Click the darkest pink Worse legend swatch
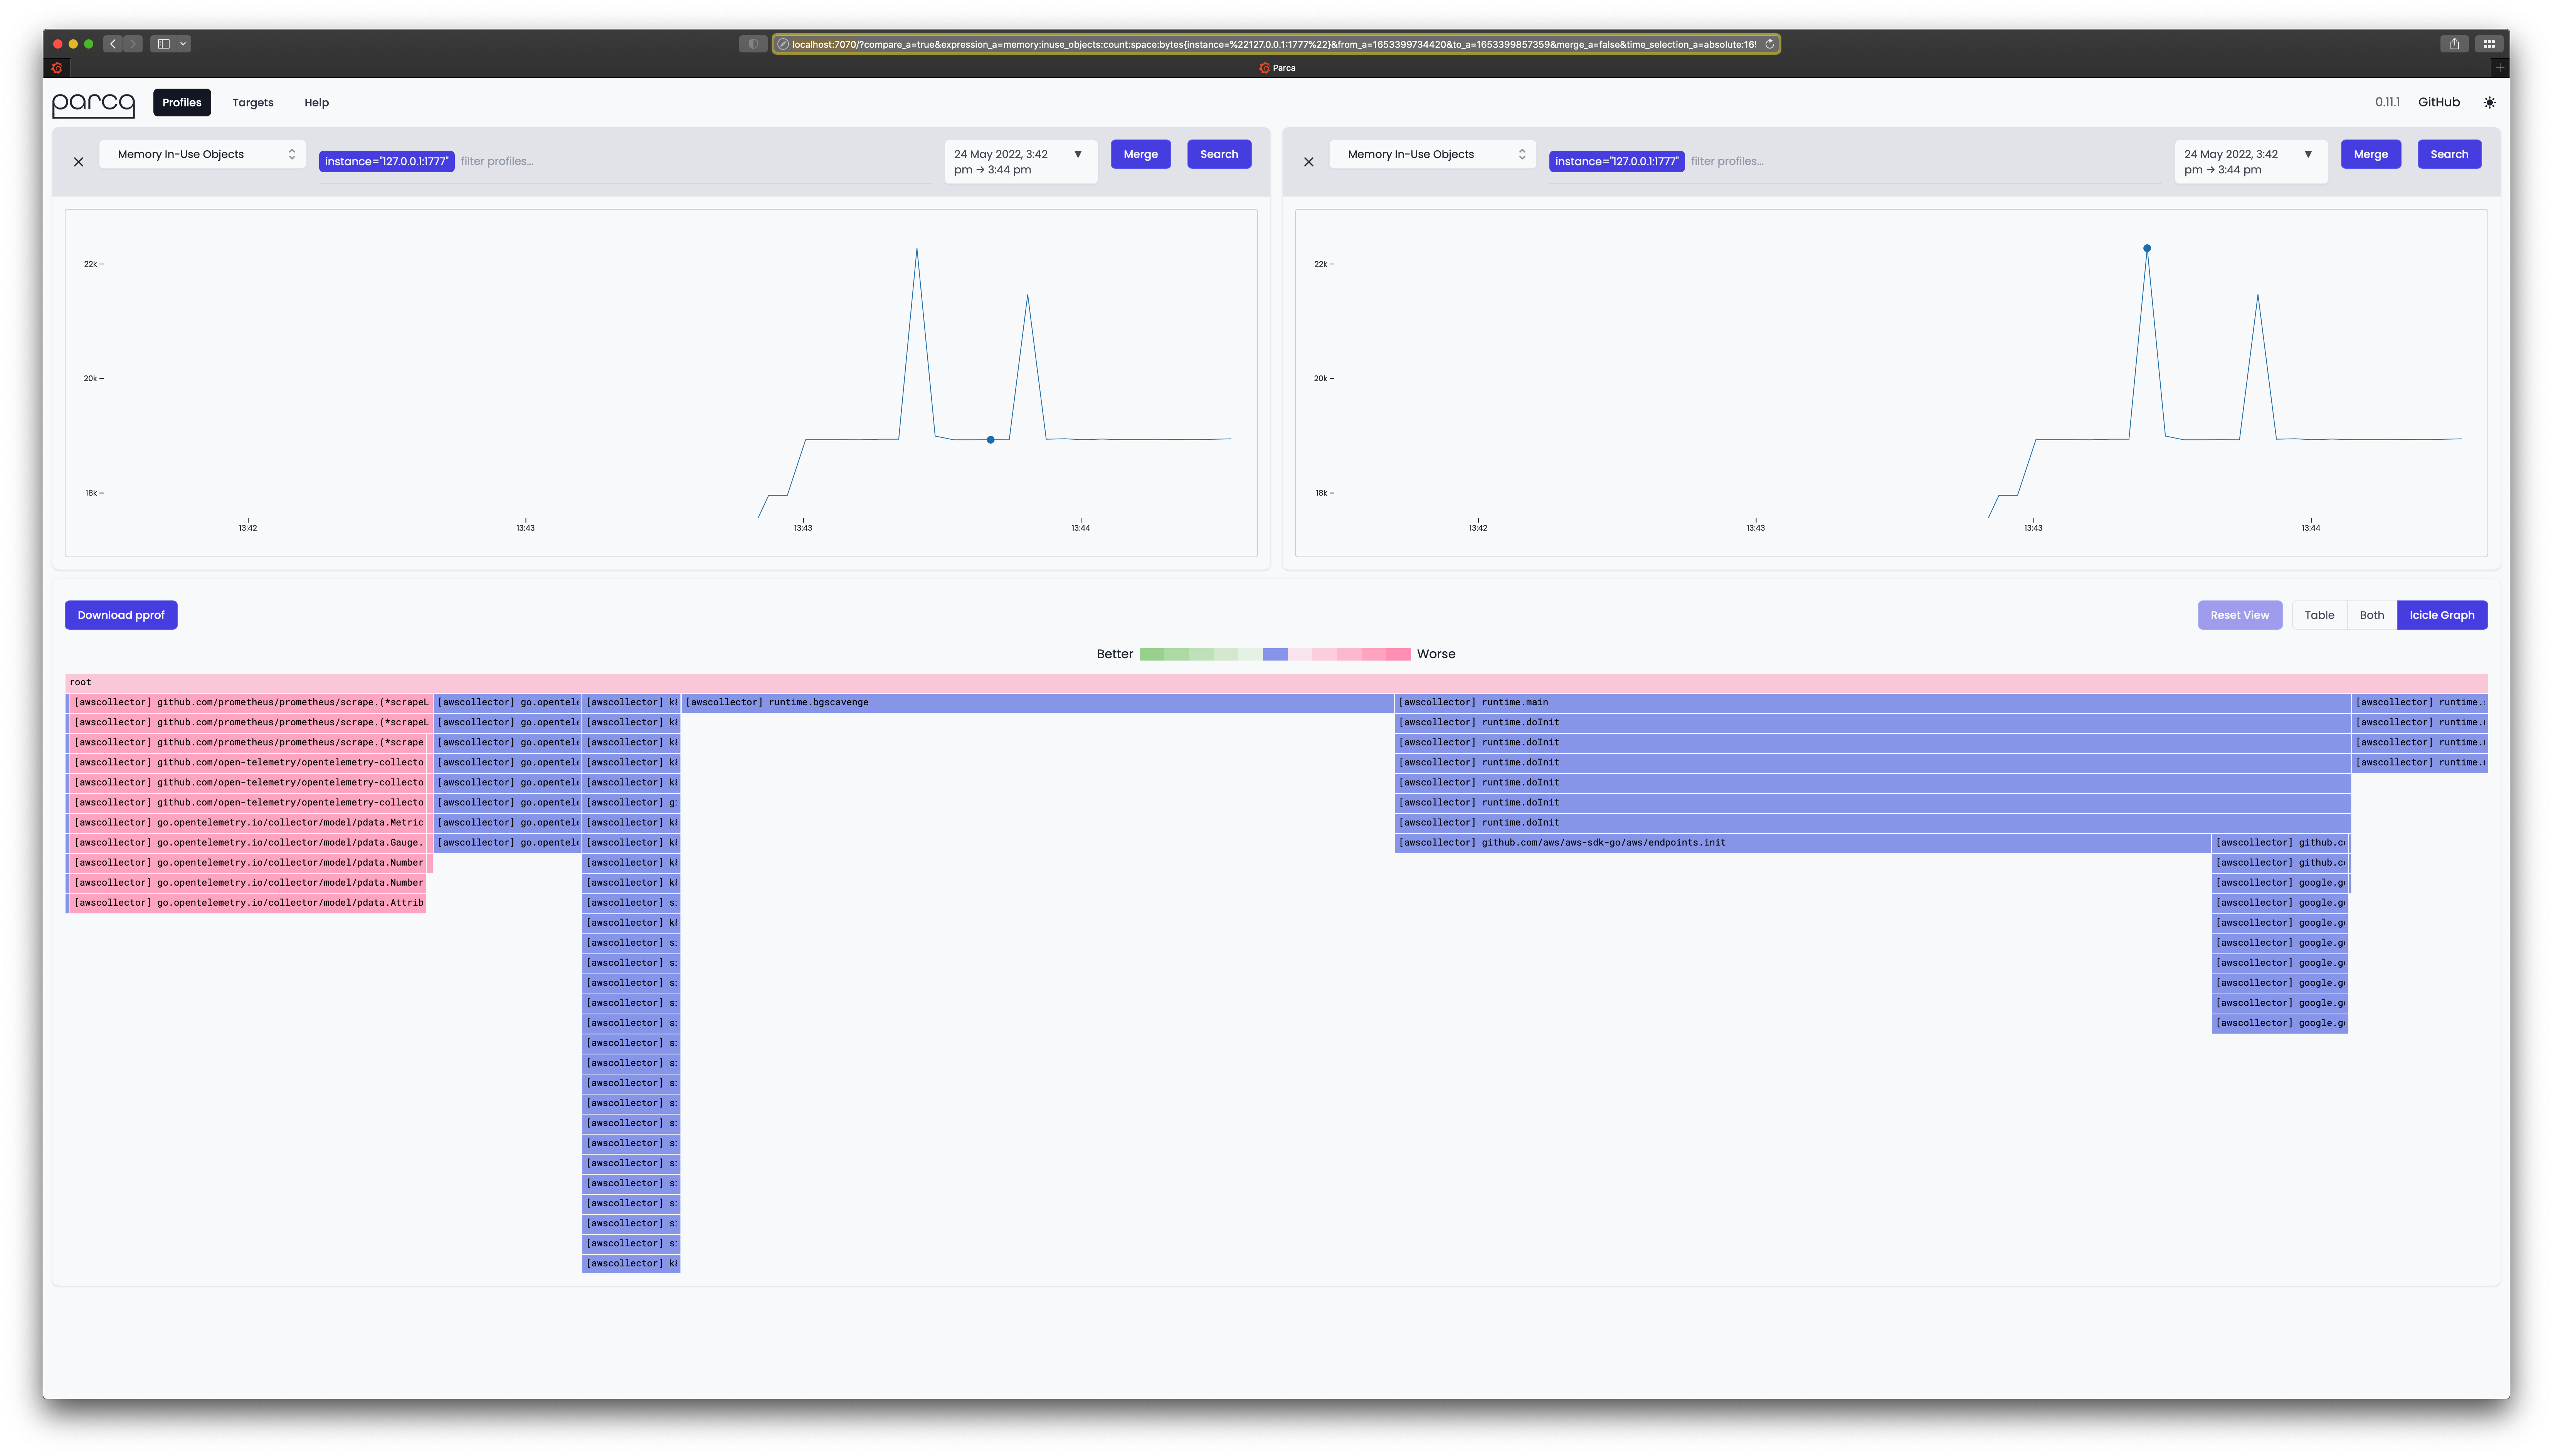This screenshot has width=2553, height=1456. pos(1398,654)
